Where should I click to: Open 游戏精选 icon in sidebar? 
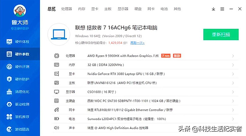[9, 129]
